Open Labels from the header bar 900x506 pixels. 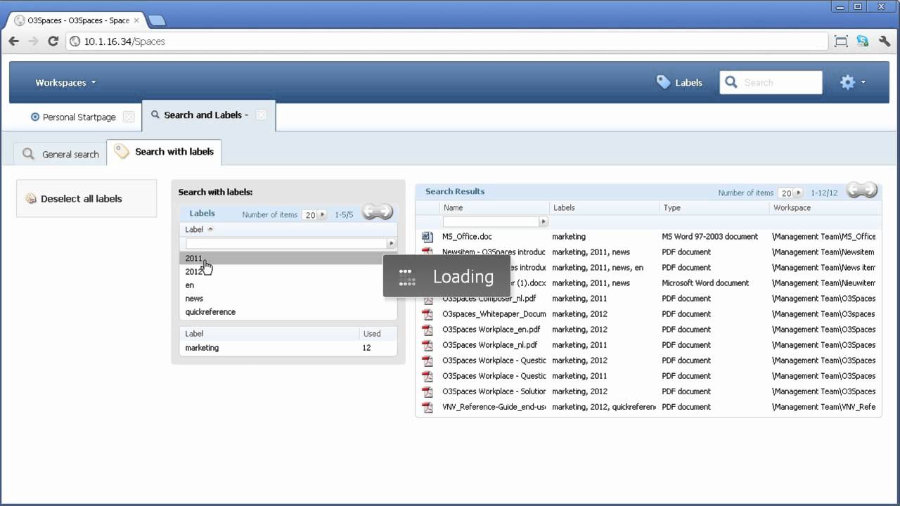[x=679, y=82]
